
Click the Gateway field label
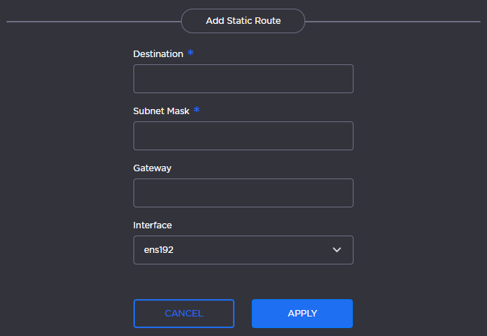click(152, 168)
